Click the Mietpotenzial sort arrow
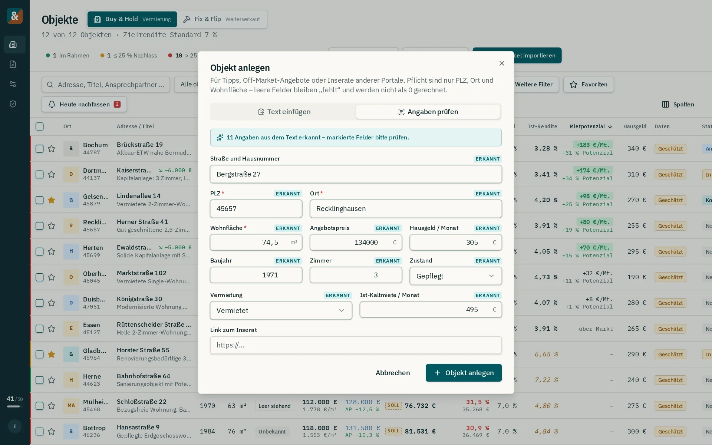The width and height of the screenshot is (712, 445). coord(610,126)
